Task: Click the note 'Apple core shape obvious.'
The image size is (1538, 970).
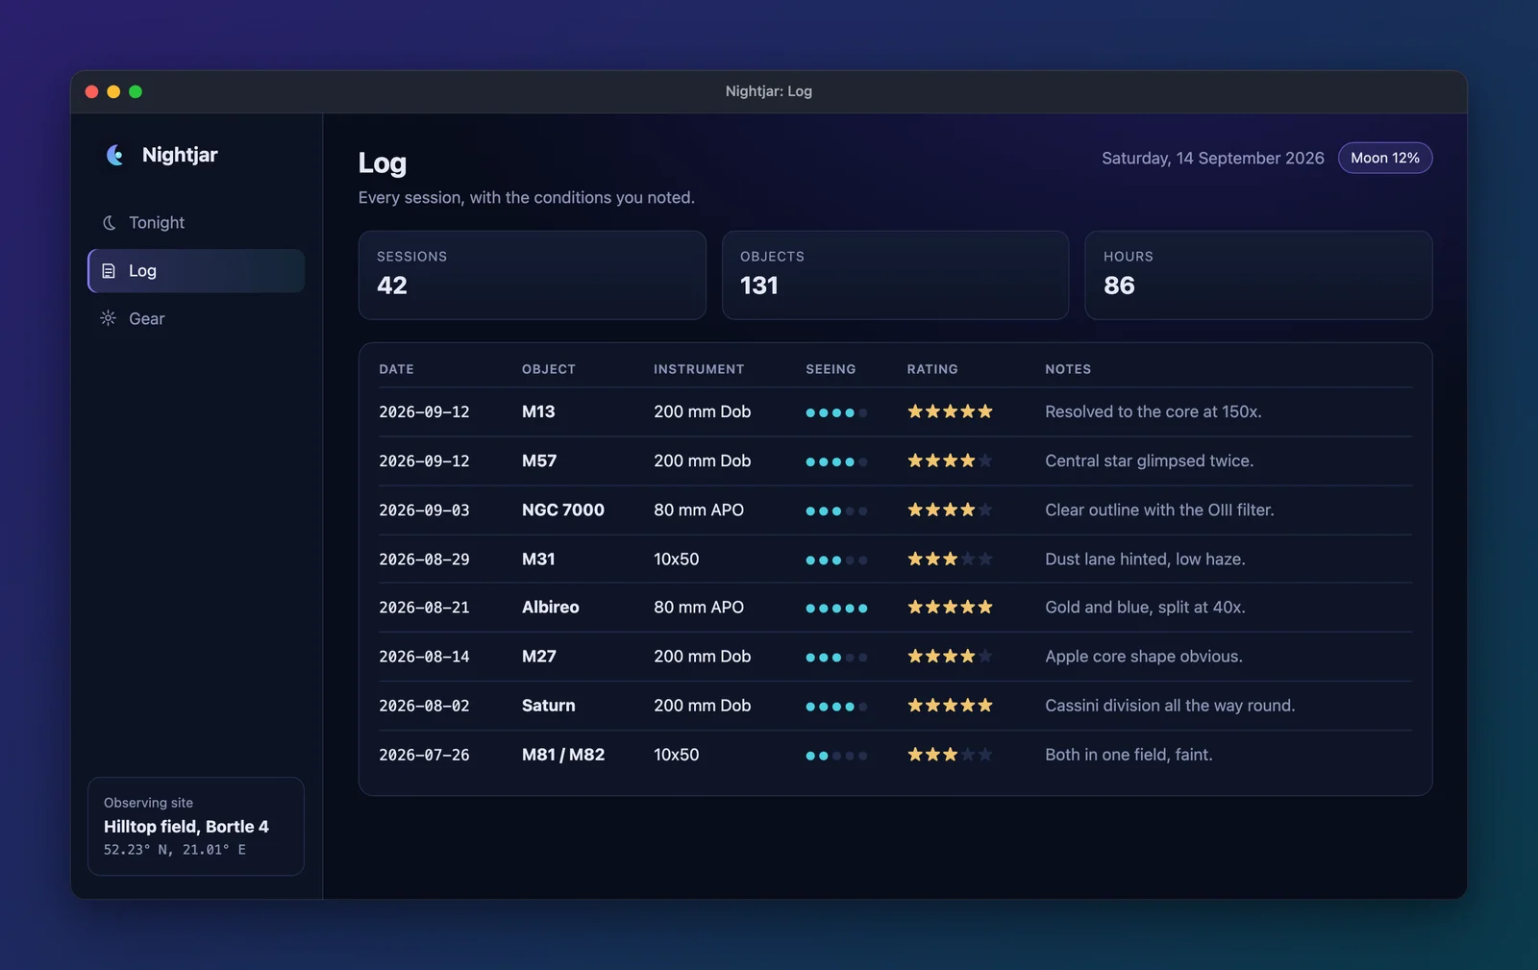Action: (x=1144, y=656)
